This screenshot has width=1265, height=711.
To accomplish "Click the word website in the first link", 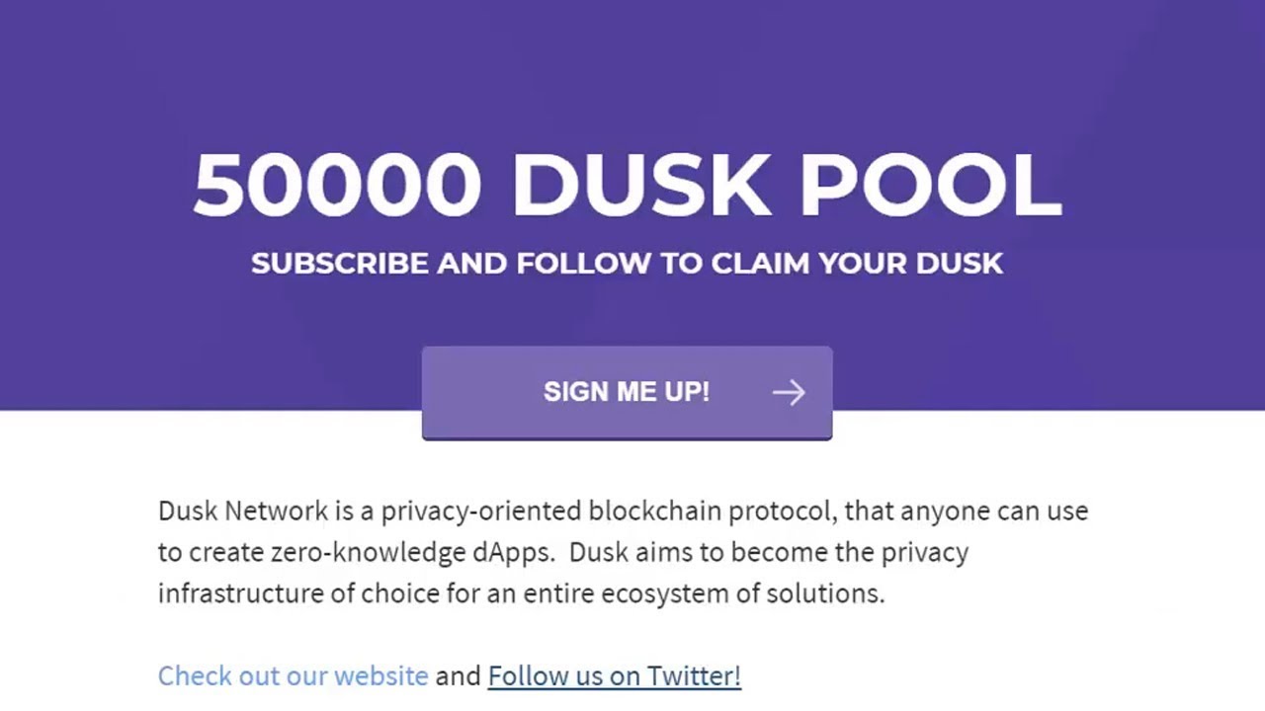I will [380, 675].
